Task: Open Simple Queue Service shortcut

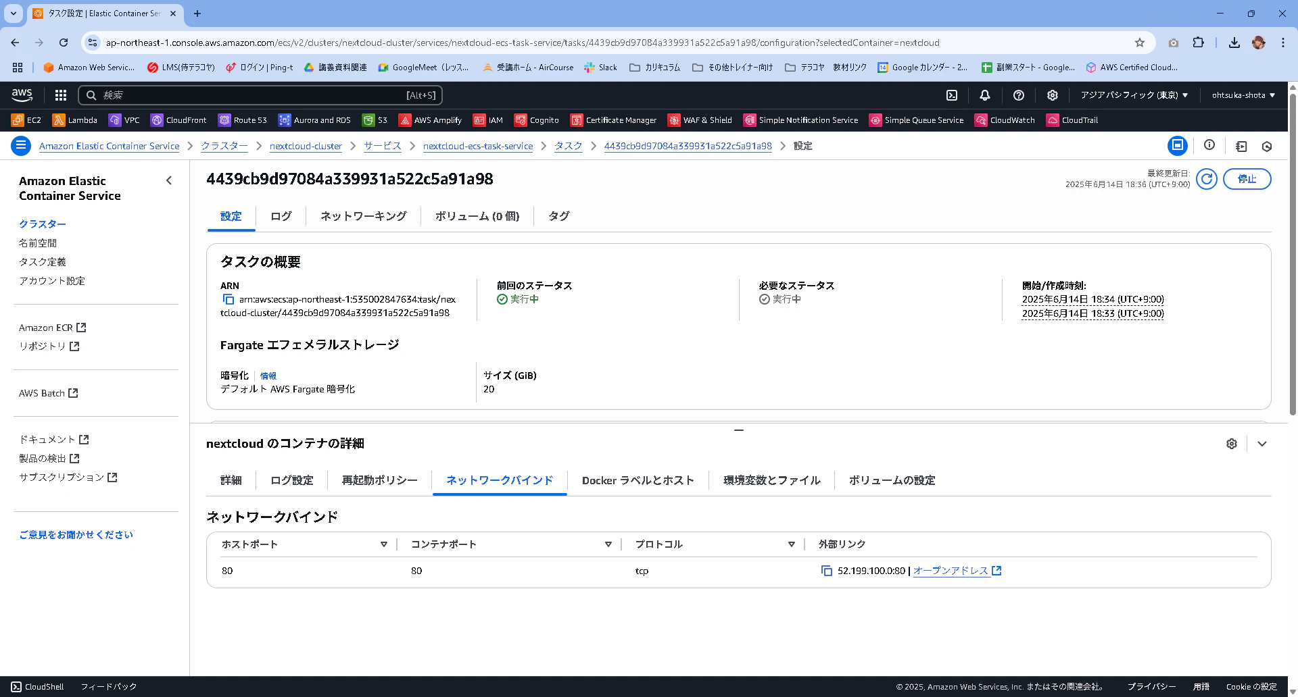Action: (x=916, y=120)
